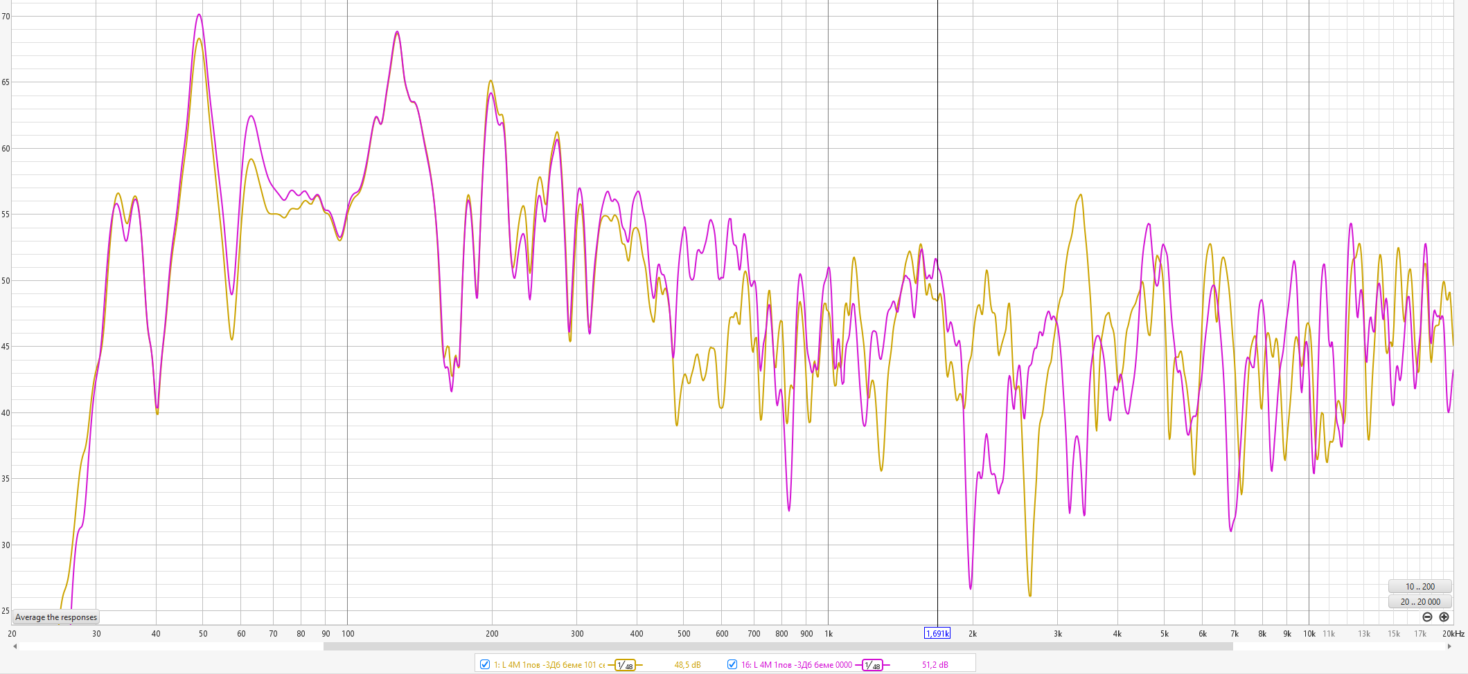Click the horizontal scrollbar thumb
1468x674 pixels.
[x=778, y=646]
